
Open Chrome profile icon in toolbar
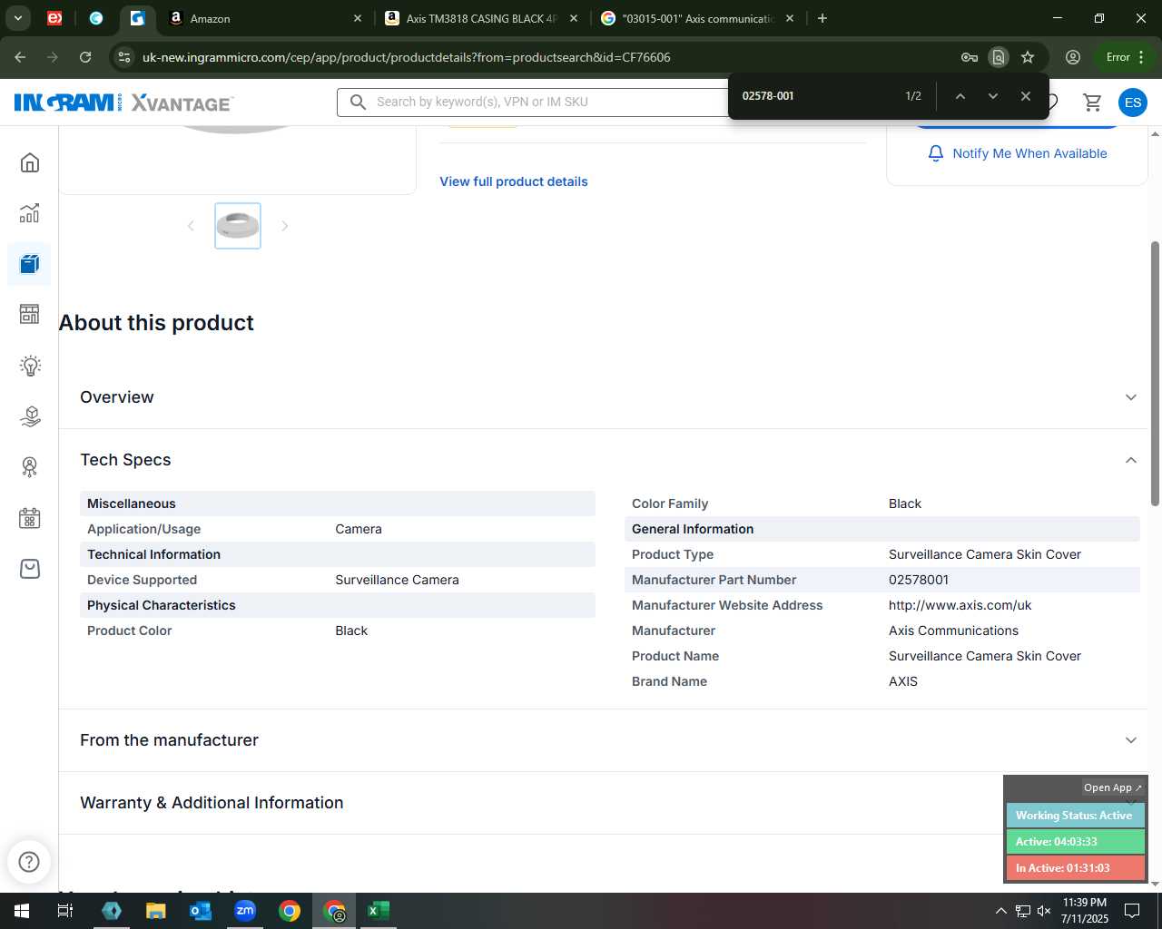1073,57
